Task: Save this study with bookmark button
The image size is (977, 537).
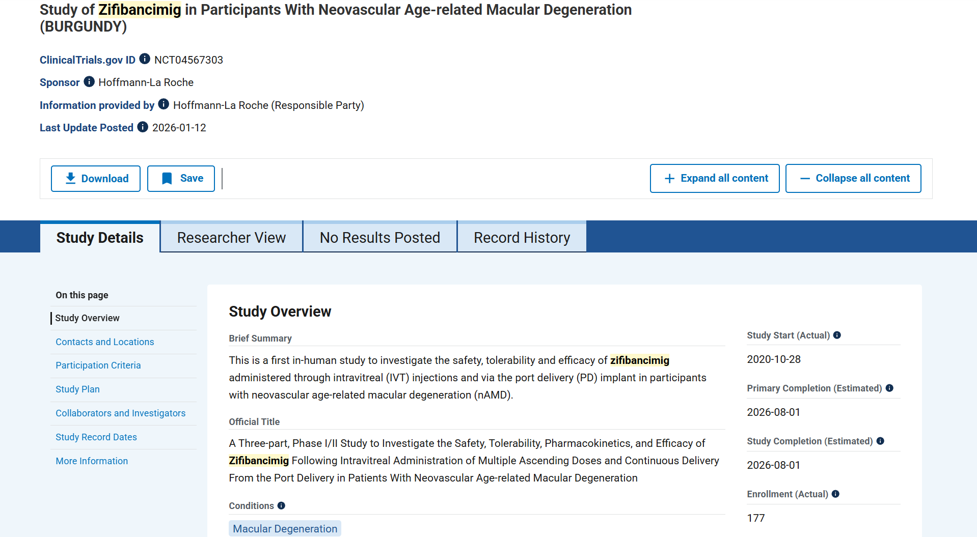Action: click(x=181, y=179)
